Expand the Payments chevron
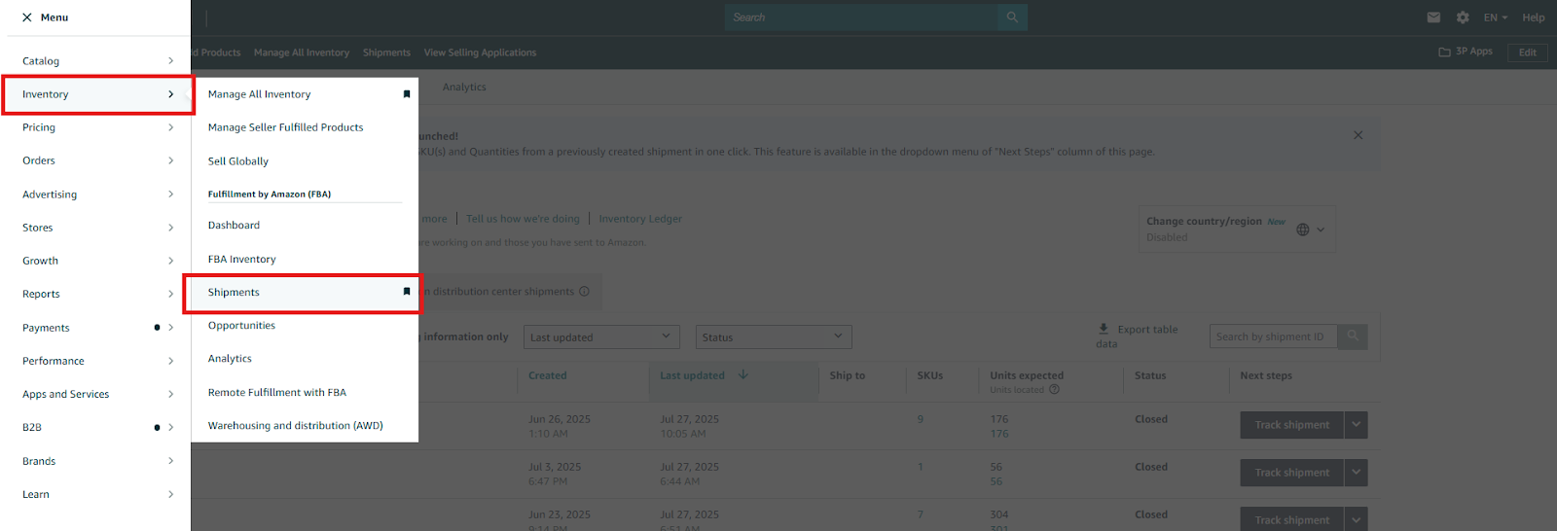 (x=170, y=328)
